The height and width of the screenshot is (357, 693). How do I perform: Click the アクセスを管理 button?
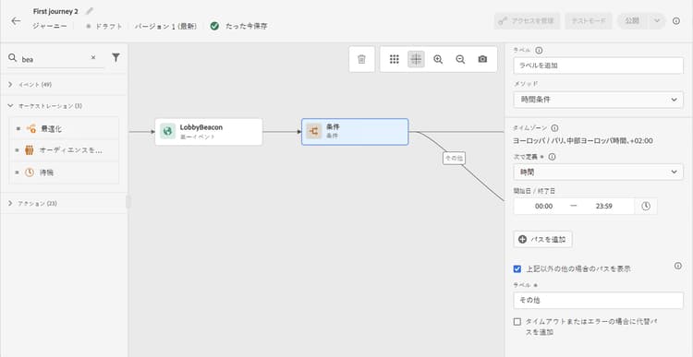527,20
